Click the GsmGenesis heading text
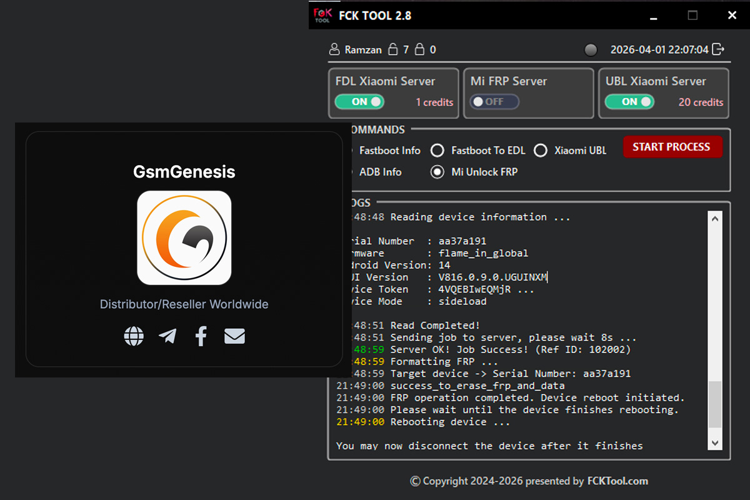 (x=184, y=172)
